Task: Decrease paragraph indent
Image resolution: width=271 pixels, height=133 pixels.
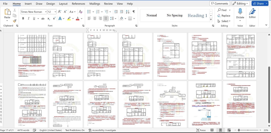Action: point(116,12)
